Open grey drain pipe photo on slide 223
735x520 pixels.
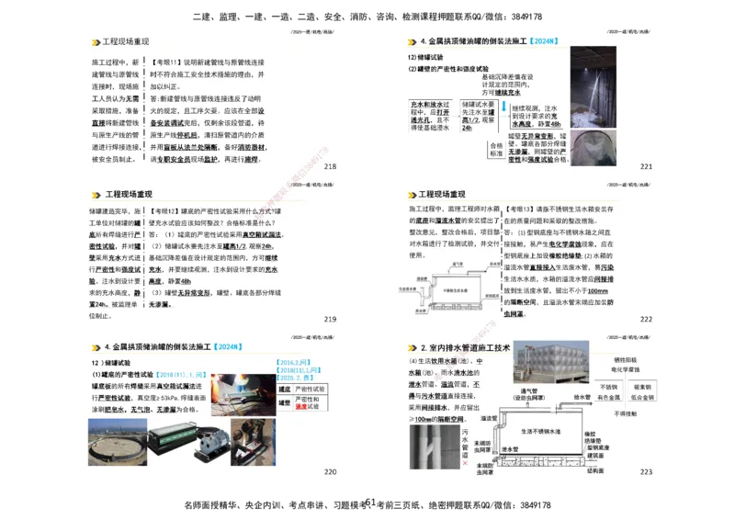click(435, 447)
